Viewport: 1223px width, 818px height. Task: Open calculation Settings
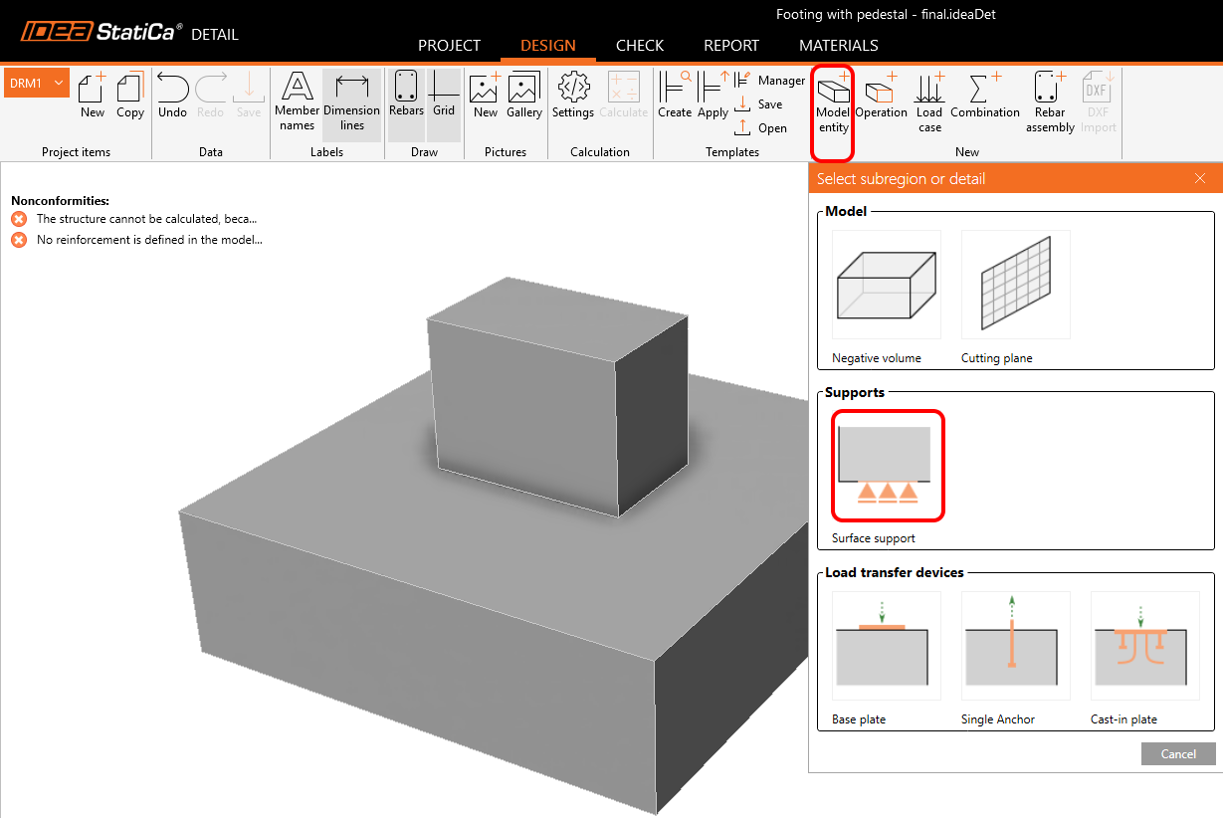click(x=573, y=98)
